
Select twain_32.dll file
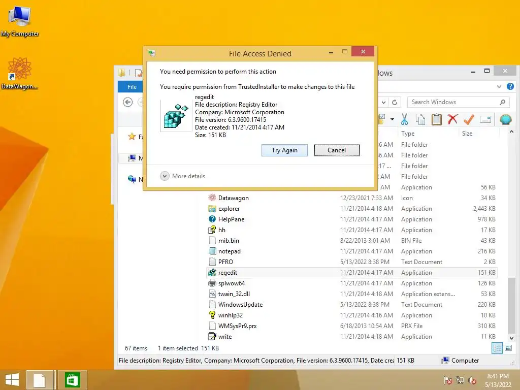click(234, 294)
